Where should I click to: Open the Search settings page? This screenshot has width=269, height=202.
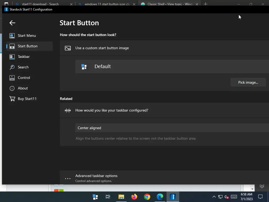(x=29, y=67)
